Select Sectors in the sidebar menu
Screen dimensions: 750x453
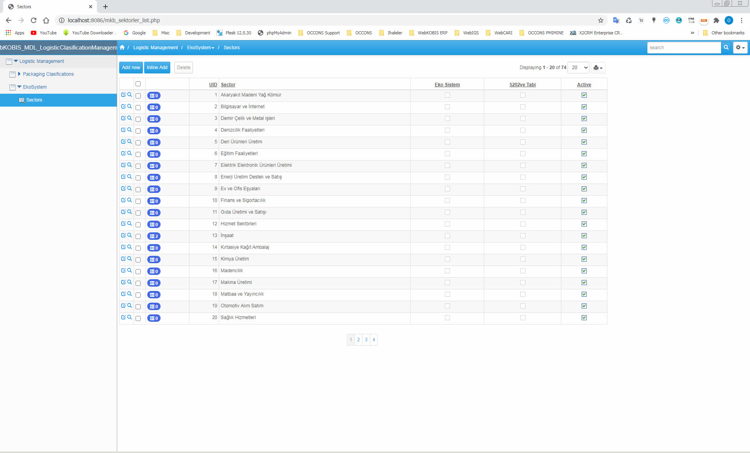pyautogui.click(x=34, y=100)
